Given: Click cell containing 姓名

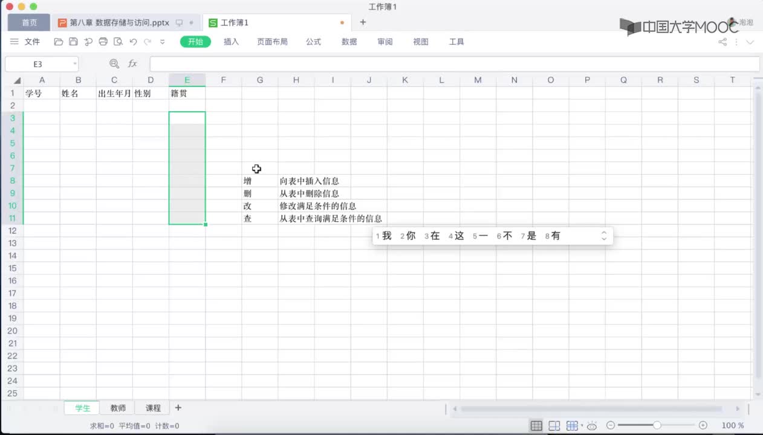Looking at the screenshot, I should pyautogui.click(x=78, y=93).
